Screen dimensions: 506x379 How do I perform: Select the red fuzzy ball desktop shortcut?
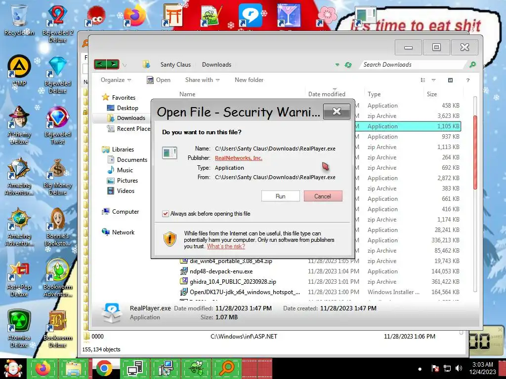[x=95, y=17]
